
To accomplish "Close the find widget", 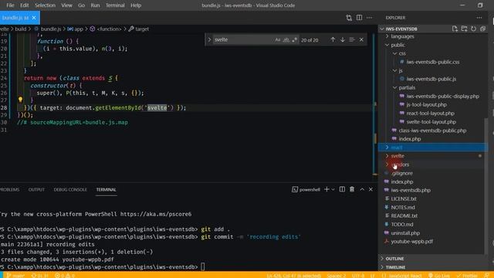I will point(361,39).
